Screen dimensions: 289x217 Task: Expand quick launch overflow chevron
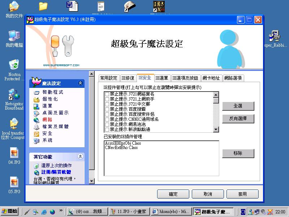point(61,210)
